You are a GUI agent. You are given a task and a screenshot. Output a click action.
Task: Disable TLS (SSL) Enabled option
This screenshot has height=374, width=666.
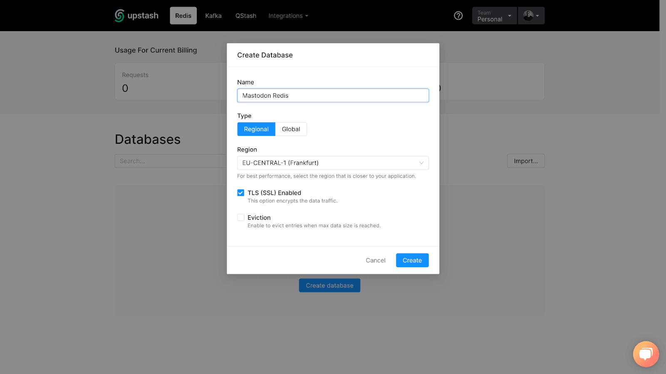(x=241, y=192)
